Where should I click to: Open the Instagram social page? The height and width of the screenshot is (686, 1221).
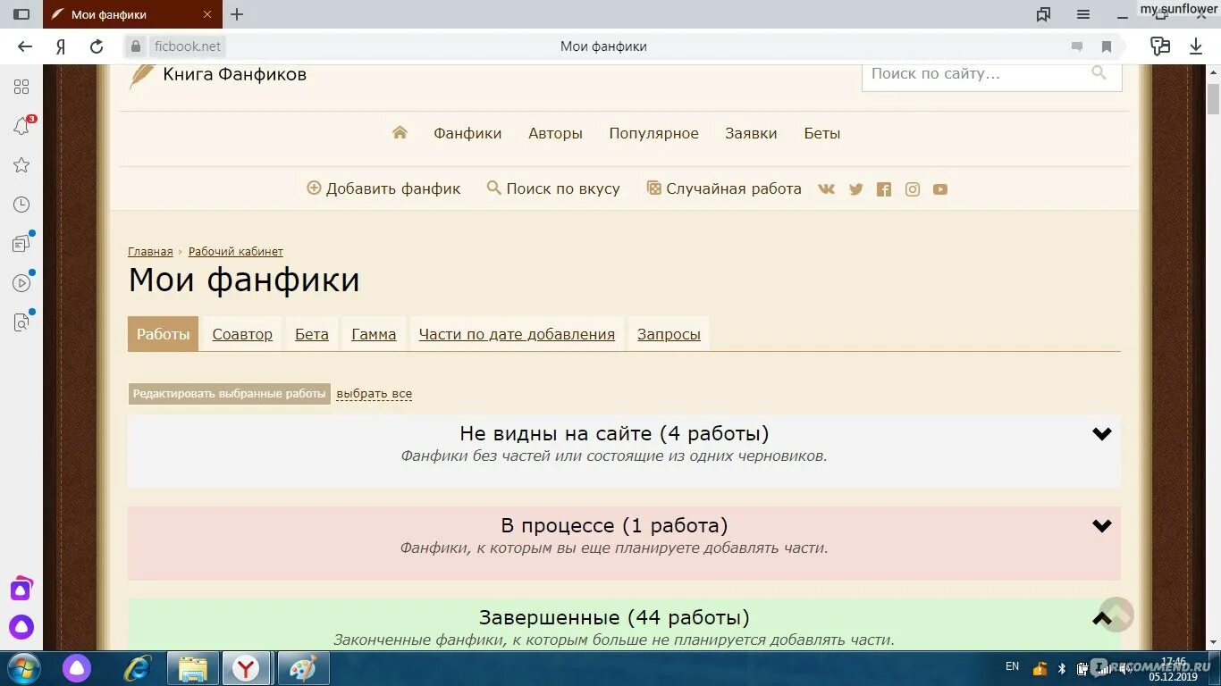(913, 189)
